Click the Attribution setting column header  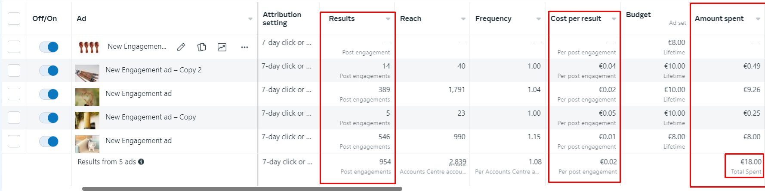point(282,18)
